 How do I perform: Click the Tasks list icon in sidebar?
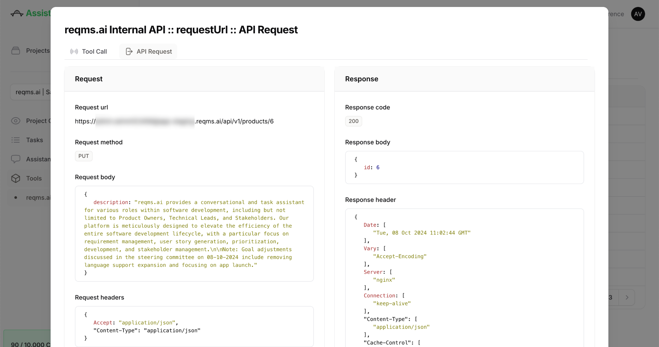(16, 140)
